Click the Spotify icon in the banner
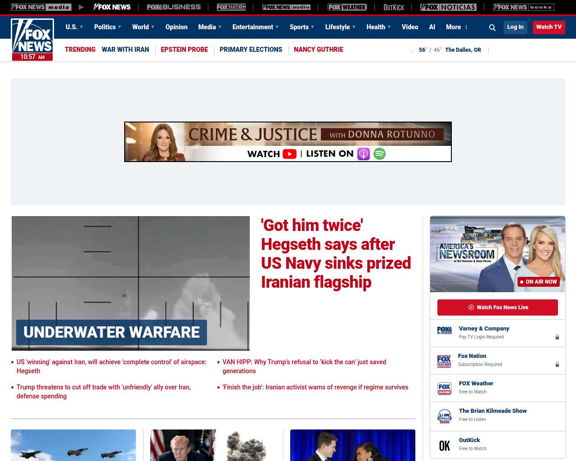Screen dimensions: 576x461 [x=379, y=154]
